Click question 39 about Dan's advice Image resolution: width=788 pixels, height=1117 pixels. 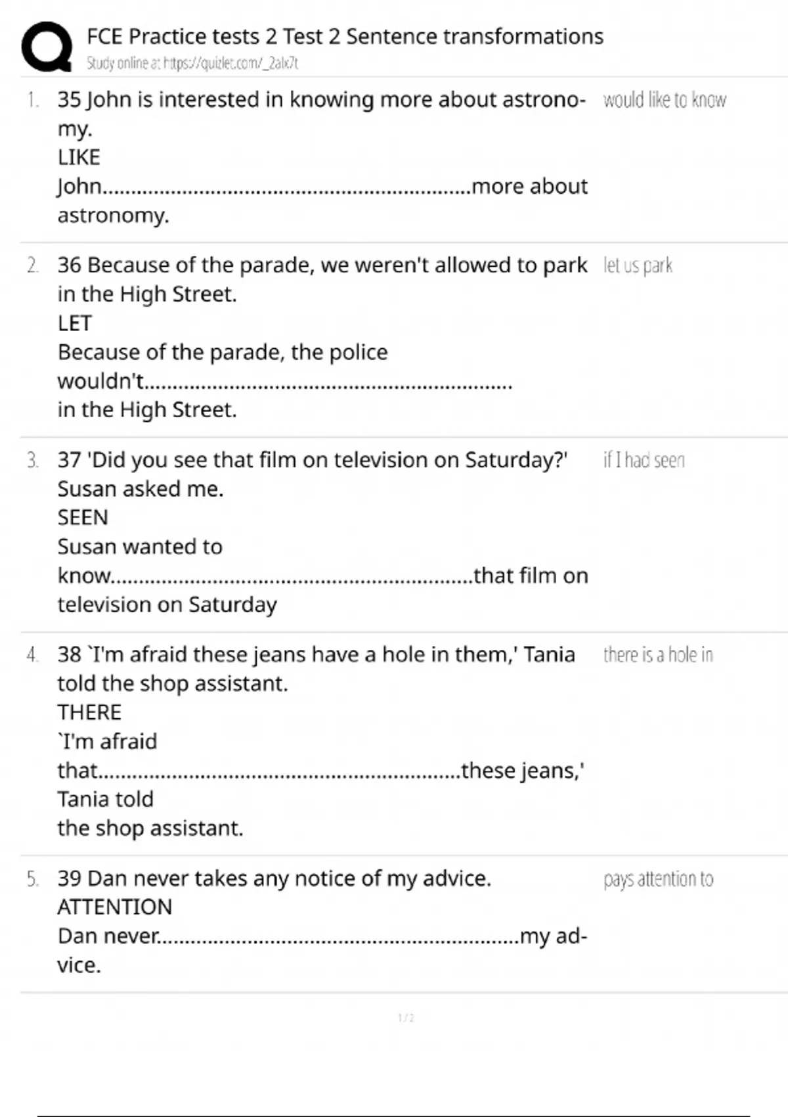coord(274,878)
